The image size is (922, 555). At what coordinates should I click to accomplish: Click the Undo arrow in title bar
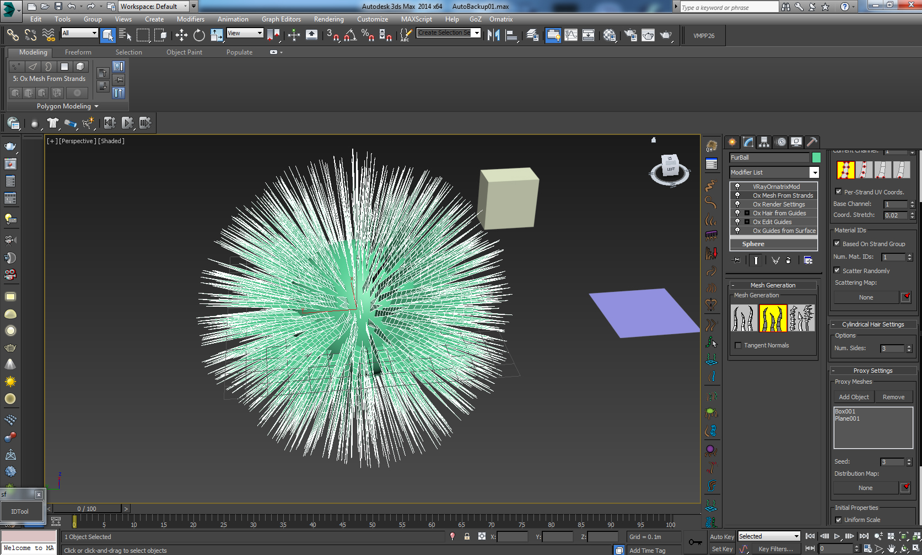coord(72,7)
